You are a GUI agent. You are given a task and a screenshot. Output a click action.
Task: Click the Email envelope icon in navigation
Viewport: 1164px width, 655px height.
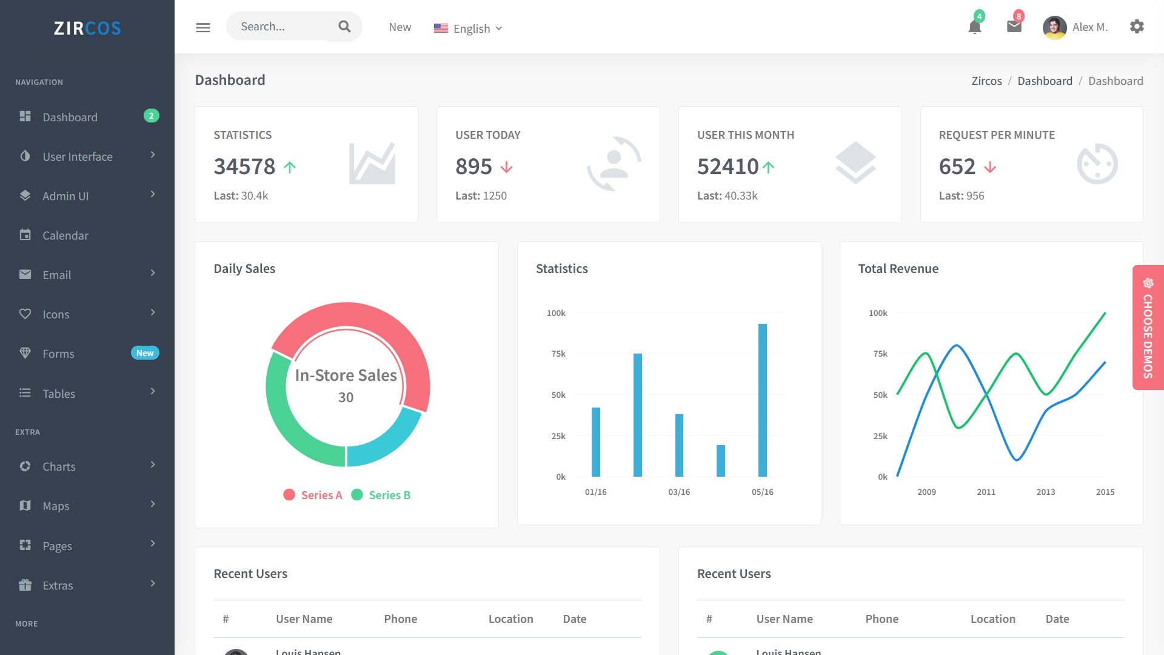pos(25,274)
